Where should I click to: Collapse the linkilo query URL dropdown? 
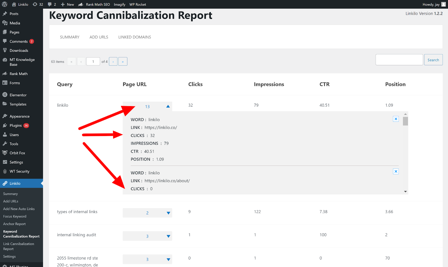click(x=147, y=106)
